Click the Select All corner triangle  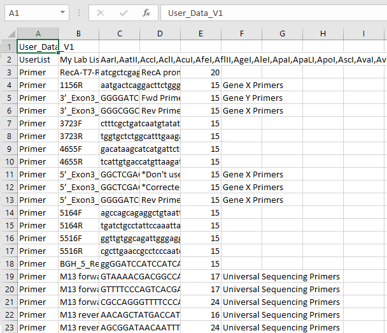[8, 33]
